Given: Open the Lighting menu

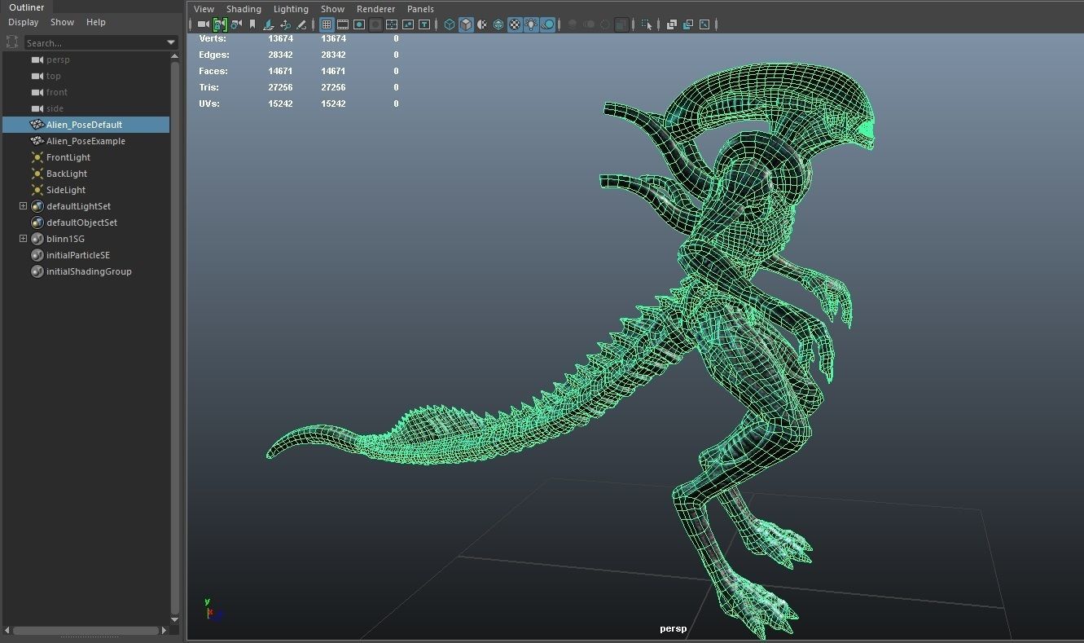Looking at the screenshot, I should pyautogui.click(x=291, y=9).
